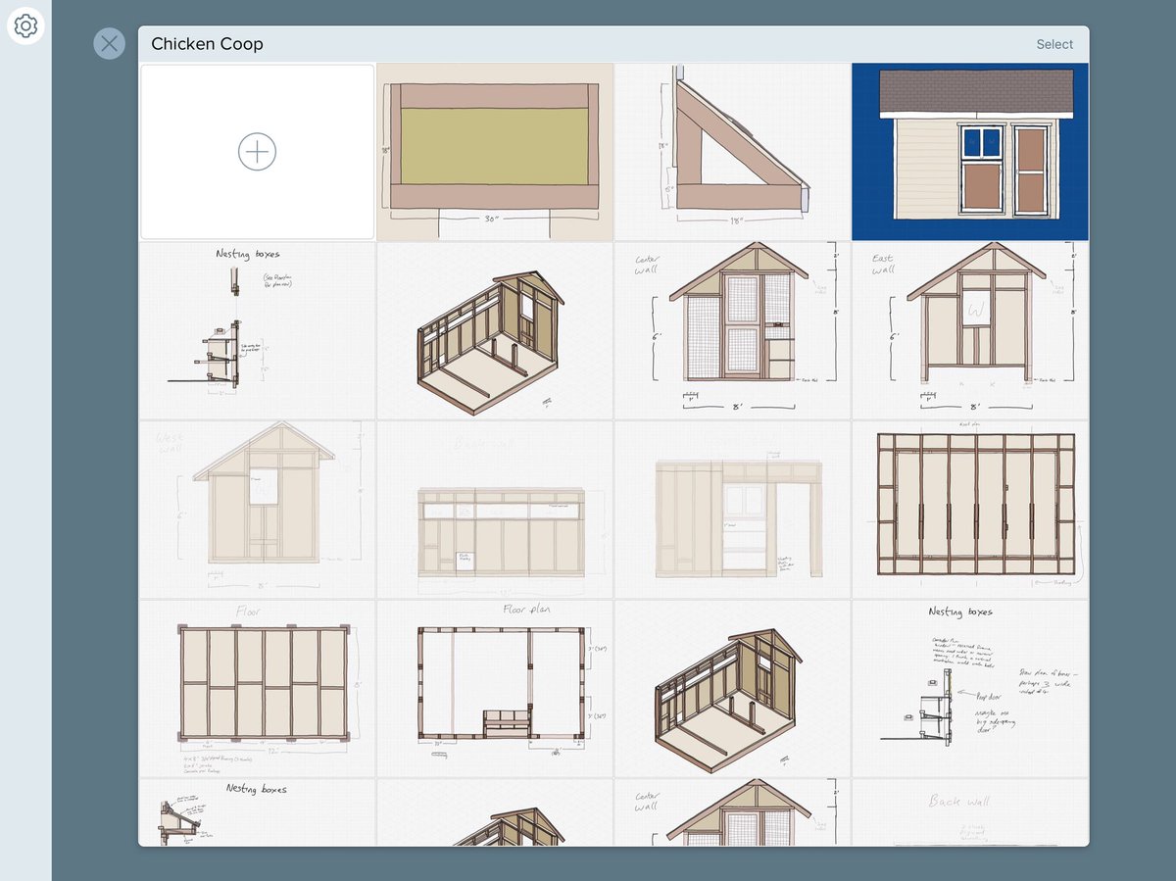Open the second-row isometric coop frame drawing
1176x881 pixels.
pos(495,331)
